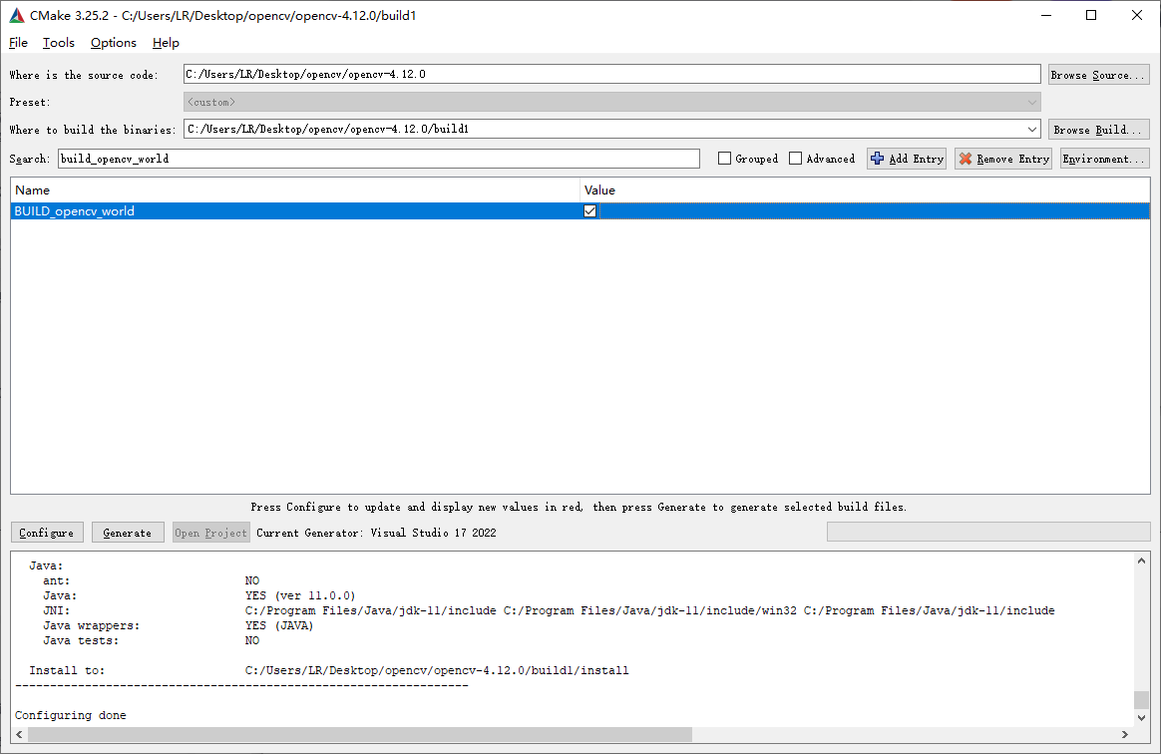Uncheck the BUILD_opencv_world value checkbox
1161x754 pixels.
tap(589, 210)
